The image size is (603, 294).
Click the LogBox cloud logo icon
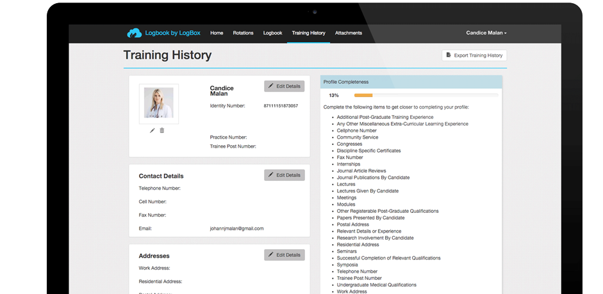coord(134,33)
